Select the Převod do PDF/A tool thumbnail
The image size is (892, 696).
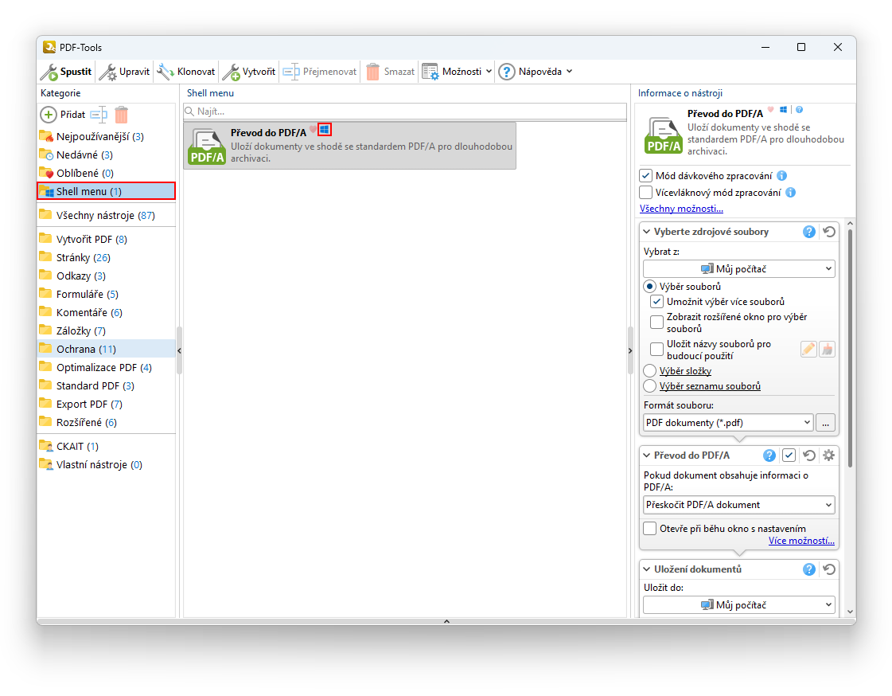point(207,147)
